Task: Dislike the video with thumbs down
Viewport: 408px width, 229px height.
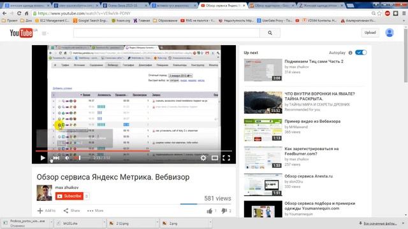Action: pyautogui.click(x=224, y=211)
